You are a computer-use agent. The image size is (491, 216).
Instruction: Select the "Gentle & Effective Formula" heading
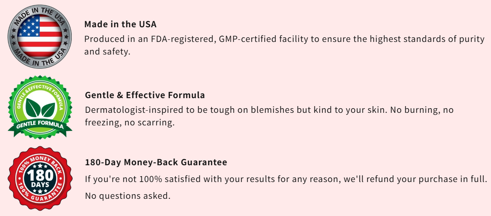click(145, 95)
